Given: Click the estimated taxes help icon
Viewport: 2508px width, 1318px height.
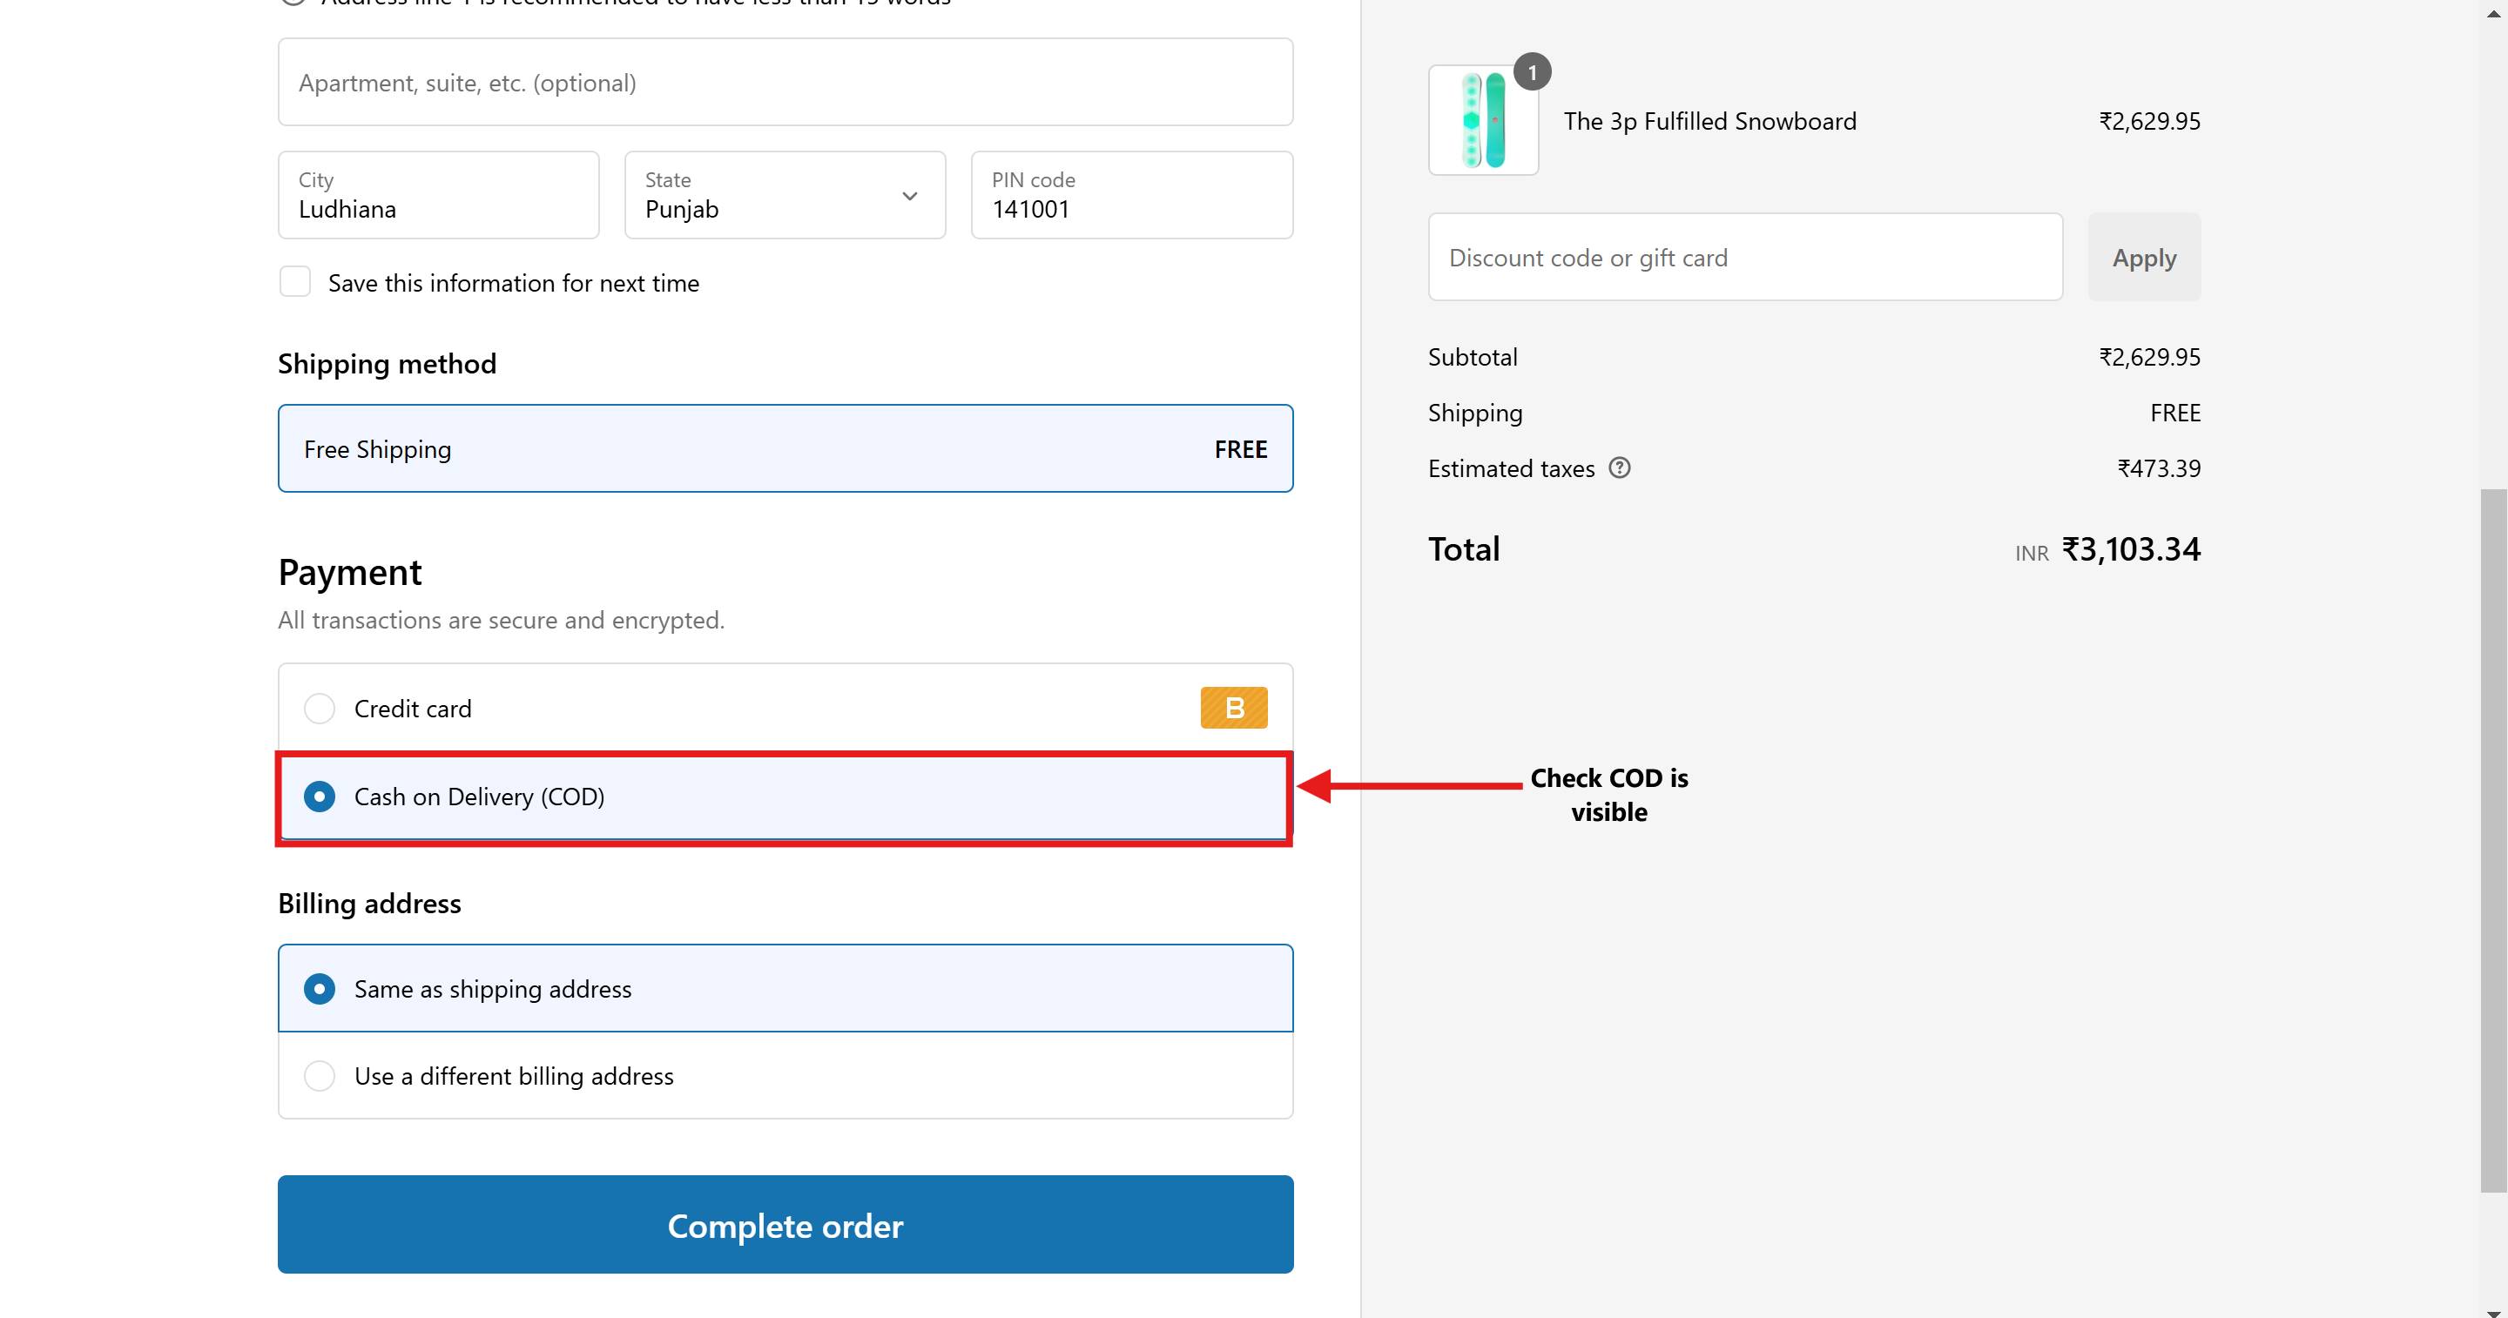Looking at the screenshot, I should pos(1619,468).
